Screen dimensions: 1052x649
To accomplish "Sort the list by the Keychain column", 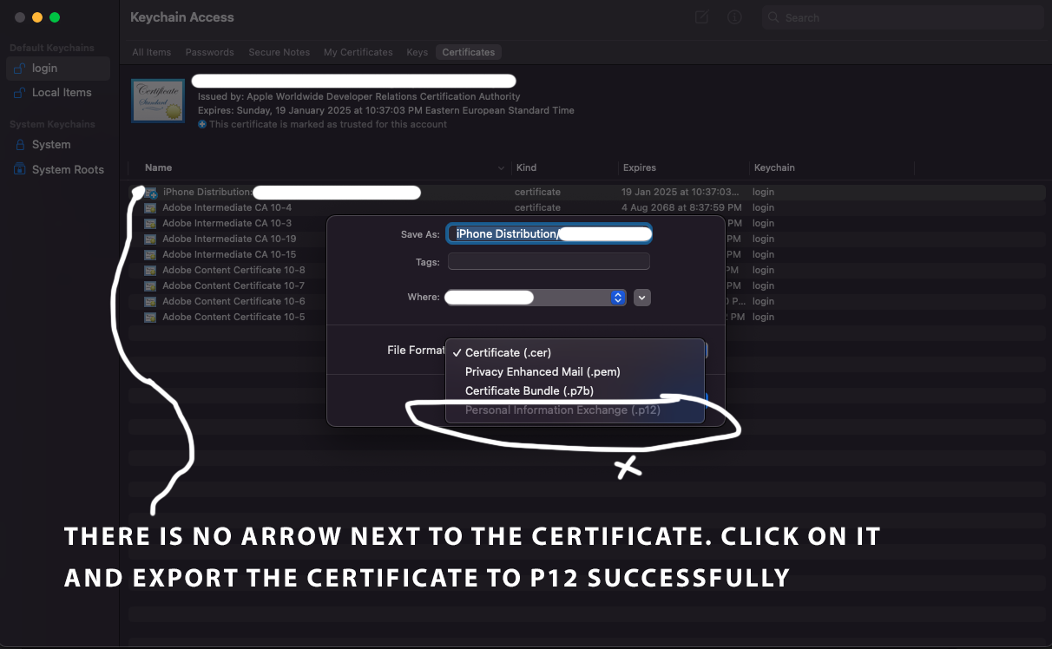I will 774,167.
